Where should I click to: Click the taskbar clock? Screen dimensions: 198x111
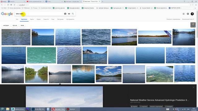(194, 109)
